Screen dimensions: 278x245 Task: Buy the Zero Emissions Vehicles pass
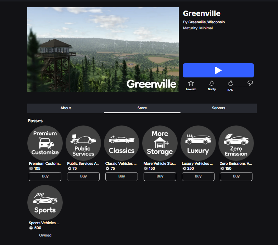pos(236,176)
